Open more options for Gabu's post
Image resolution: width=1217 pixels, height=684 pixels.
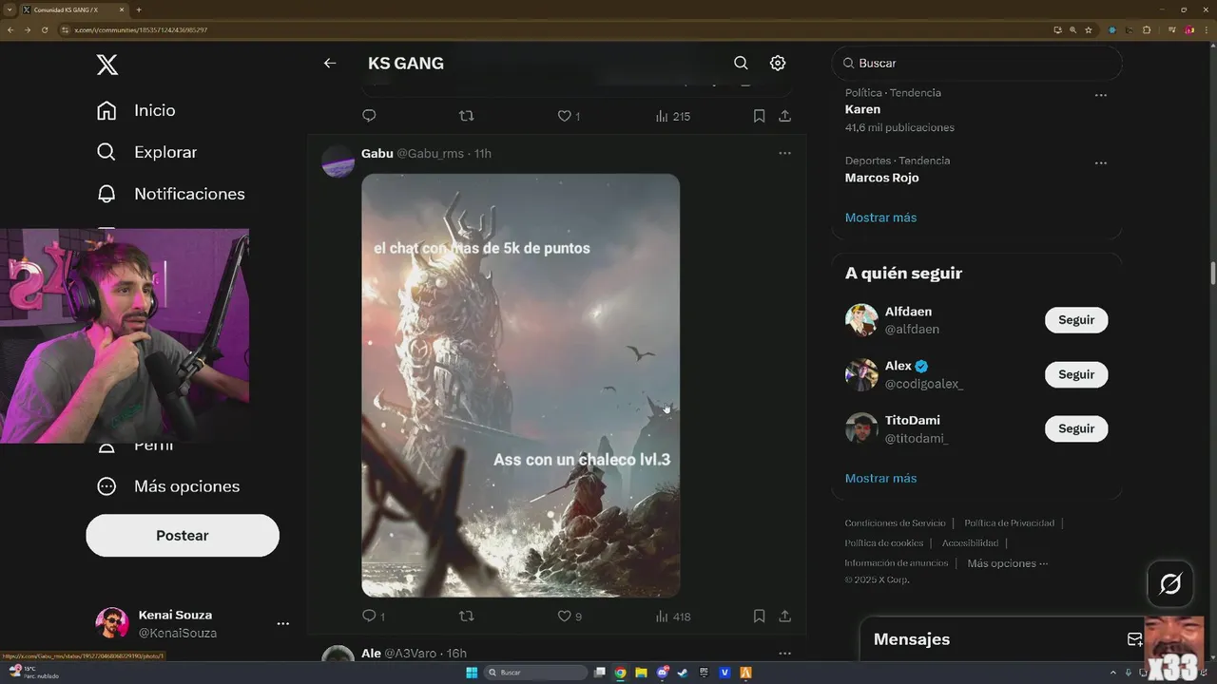click(x=784, y=153)
